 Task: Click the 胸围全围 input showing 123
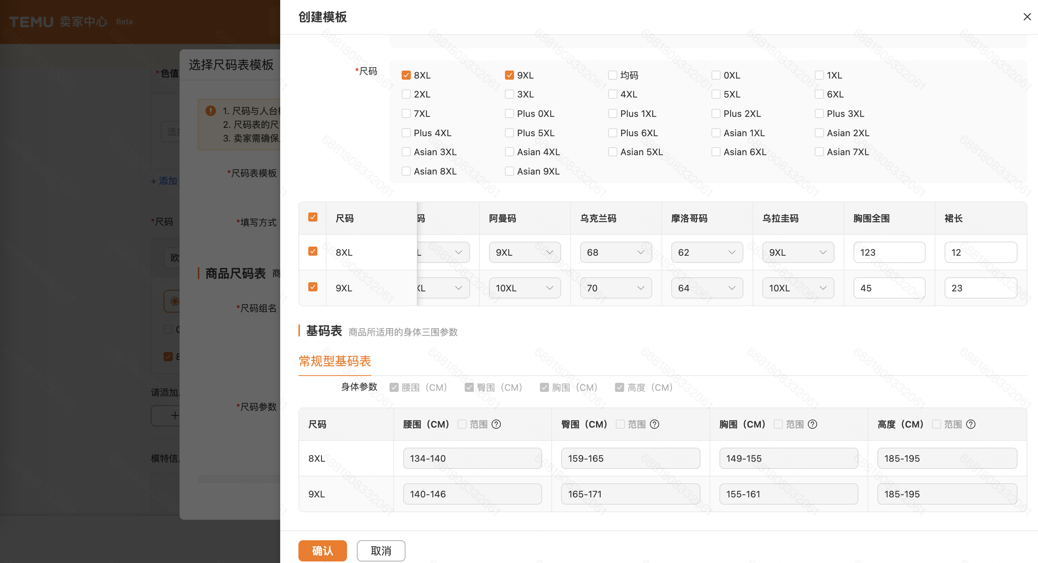click(889, 252)
